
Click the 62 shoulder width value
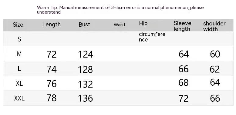tap(215, 69)
